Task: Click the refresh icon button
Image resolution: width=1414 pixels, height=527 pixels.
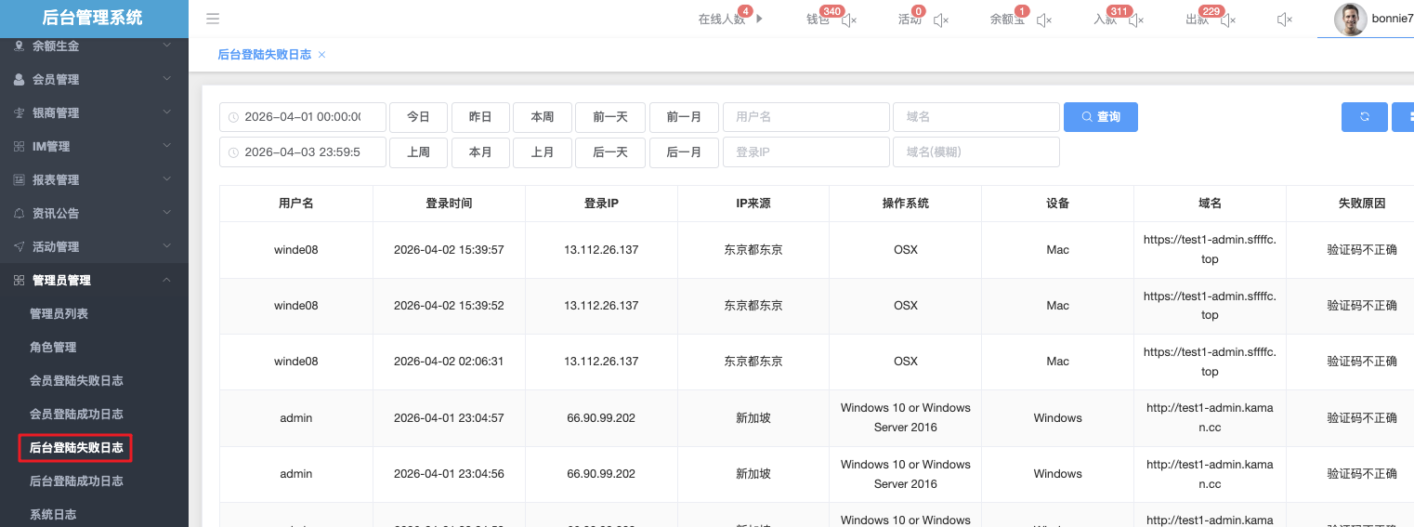Action: coord(1364,117)
